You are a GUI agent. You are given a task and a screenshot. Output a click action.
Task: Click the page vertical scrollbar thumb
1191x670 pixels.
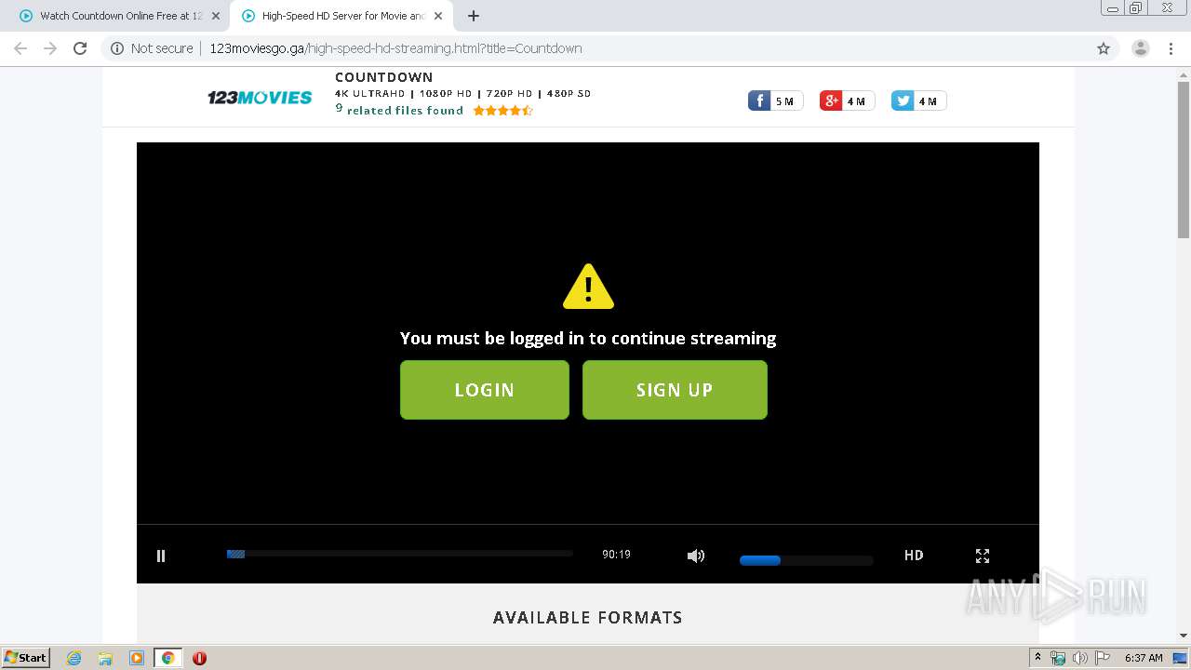click(x=1184, y=159)
